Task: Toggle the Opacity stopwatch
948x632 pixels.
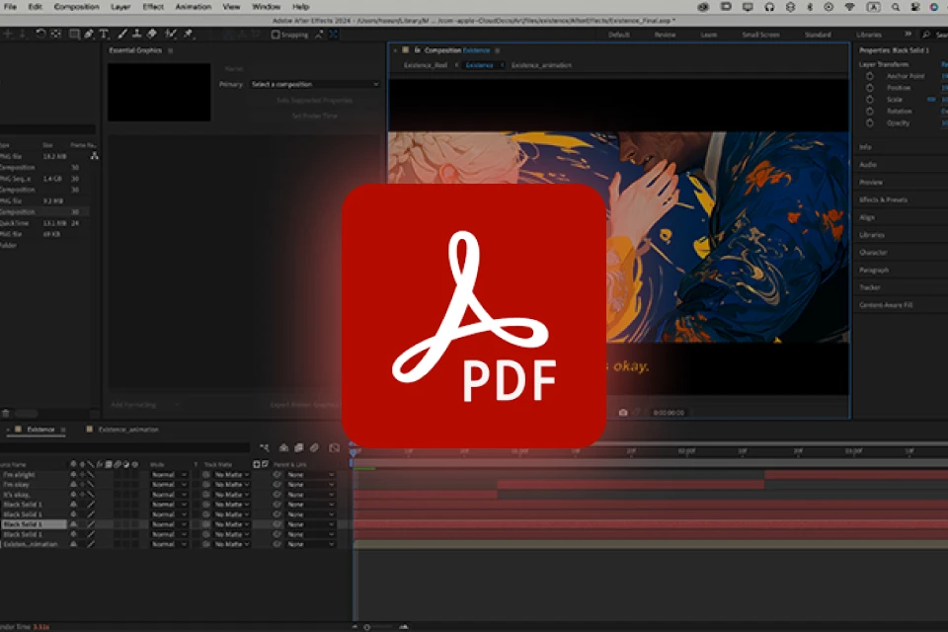Action: click(x=869, y=122)
